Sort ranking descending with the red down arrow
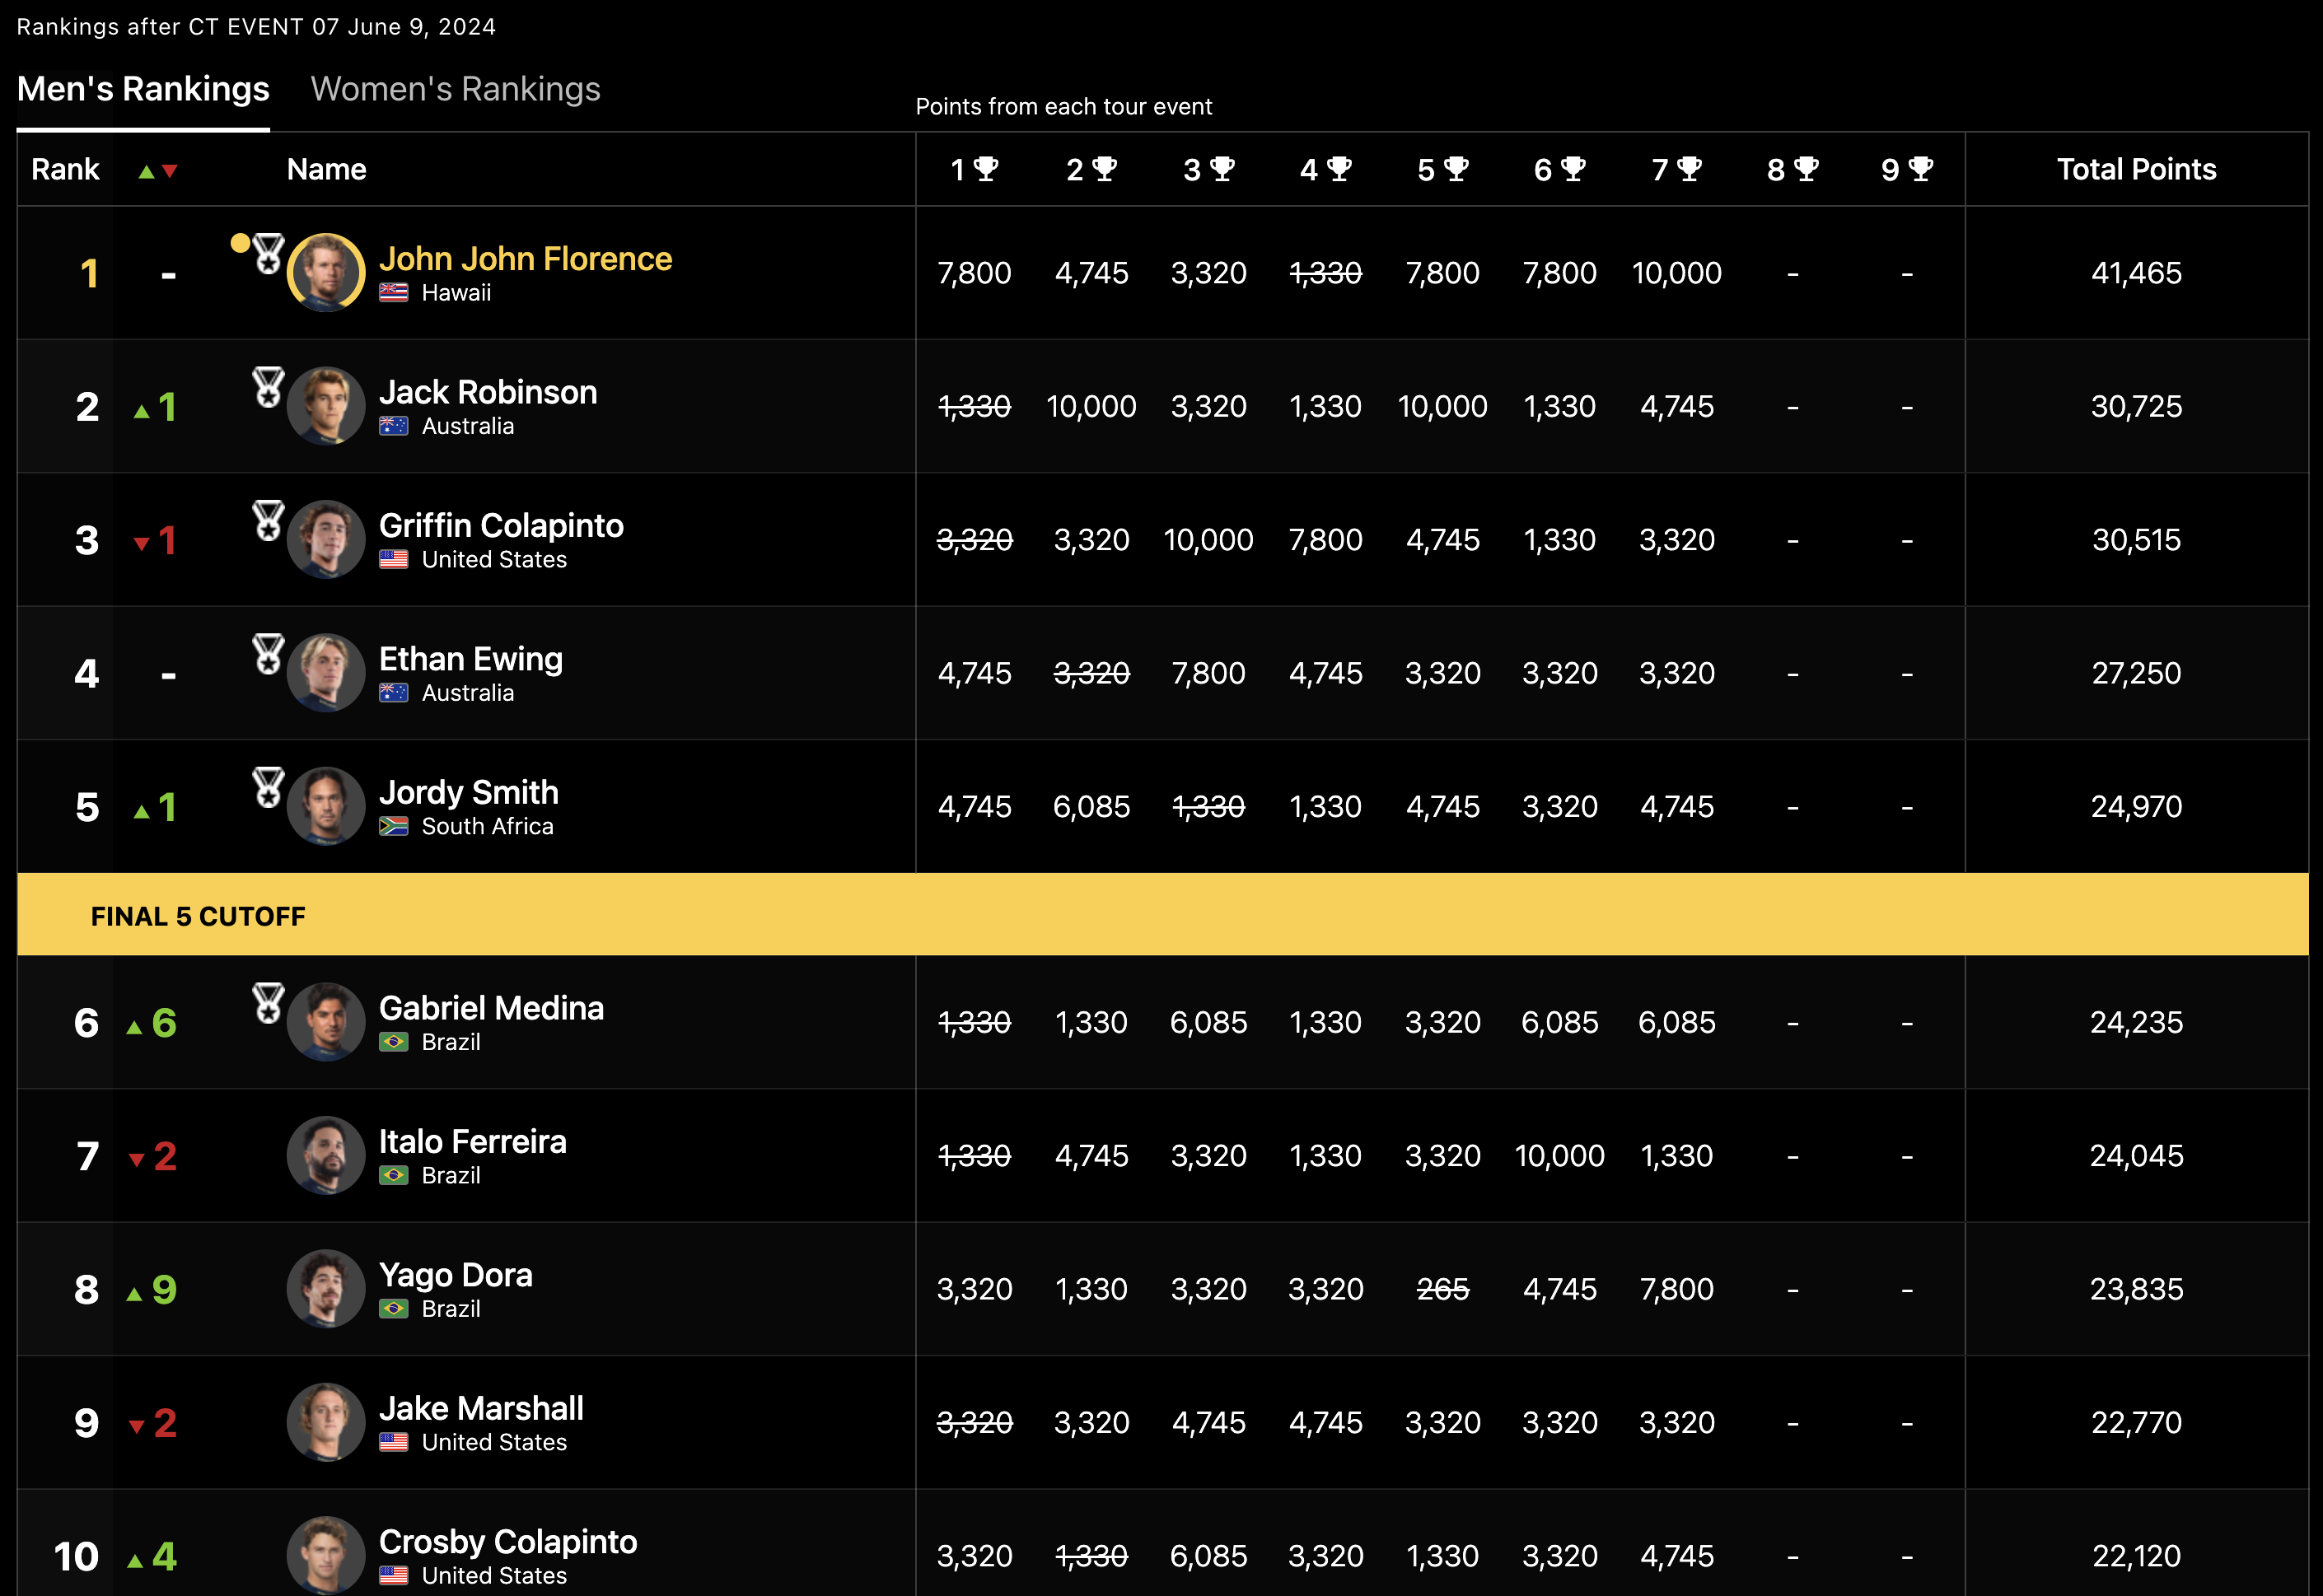The height and width of the screenshot is (1596, 2323). [170, 171]
